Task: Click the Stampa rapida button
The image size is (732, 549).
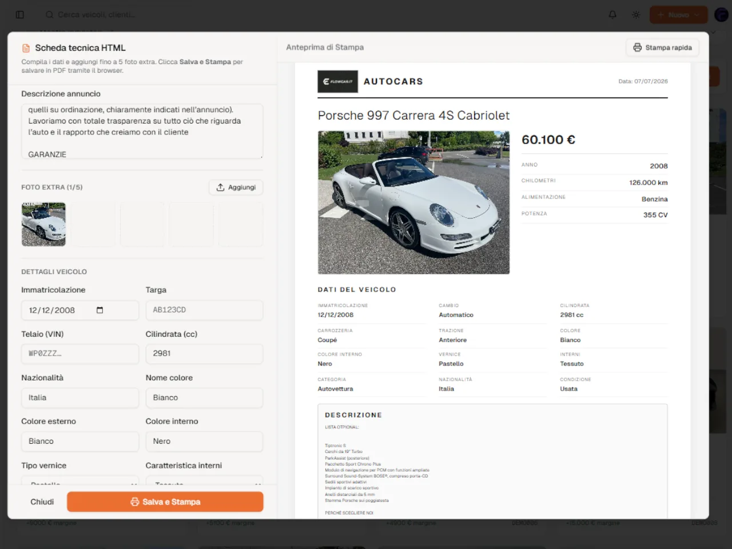Action: 662,47
